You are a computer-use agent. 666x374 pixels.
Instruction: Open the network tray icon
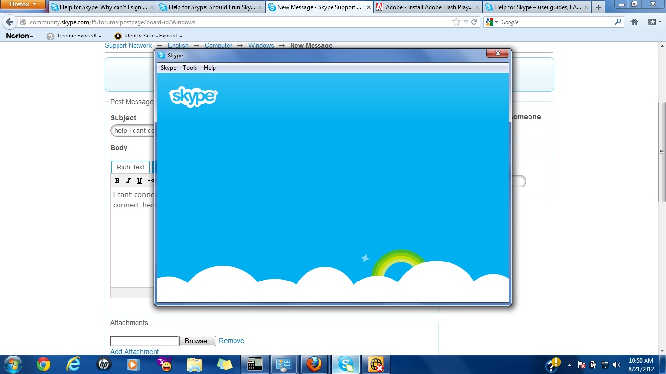click(x=605, y=365)
